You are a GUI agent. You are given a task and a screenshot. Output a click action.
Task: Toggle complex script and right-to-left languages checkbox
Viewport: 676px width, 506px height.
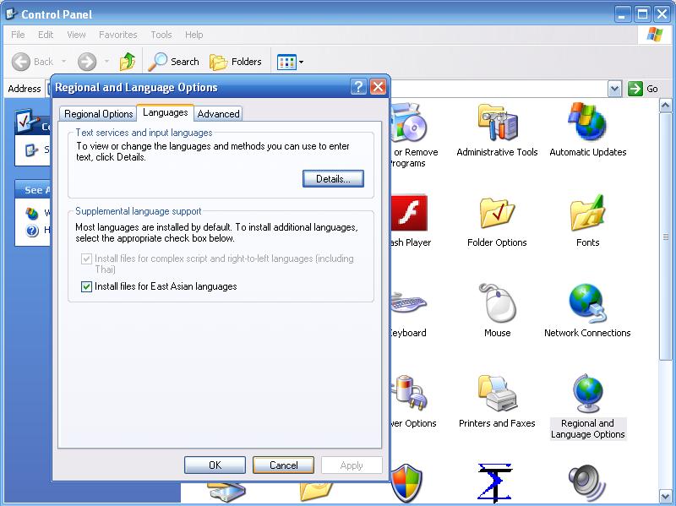point(86,259)
